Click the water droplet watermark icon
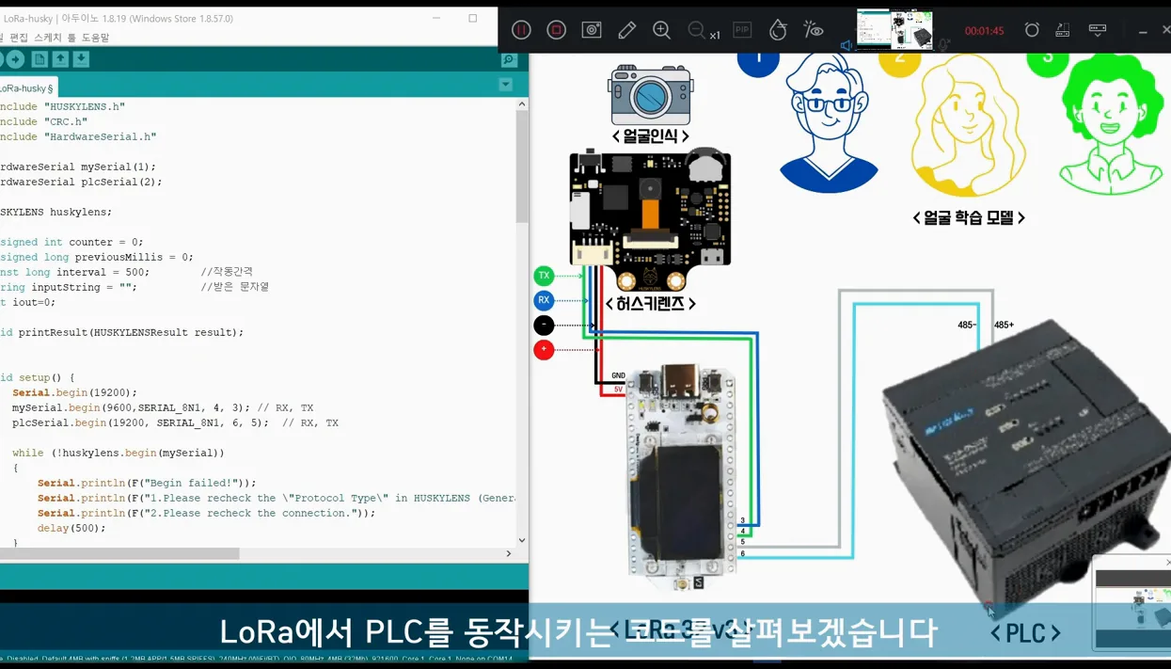This screenshot has height=669, width=1171. (778, 30)
